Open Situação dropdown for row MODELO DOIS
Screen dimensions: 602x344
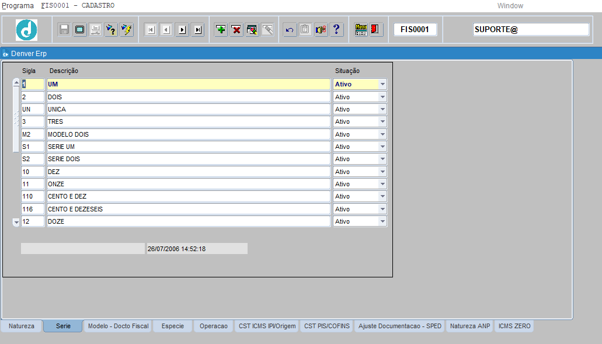(382, 134)
